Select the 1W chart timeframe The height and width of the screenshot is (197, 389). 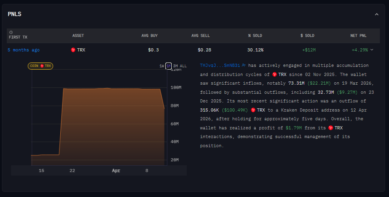(162, 66)
